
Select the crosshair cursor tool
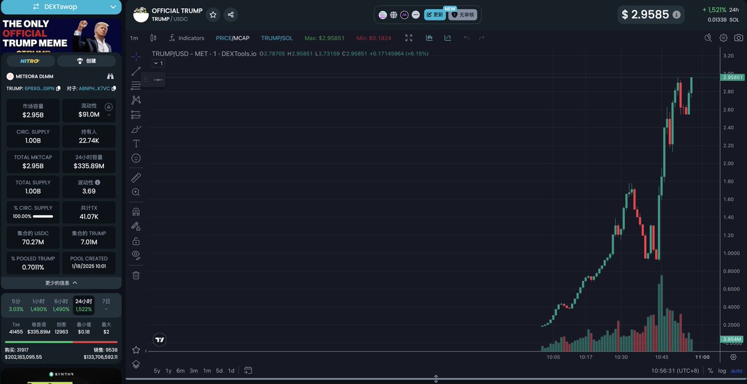click(136, 57)
